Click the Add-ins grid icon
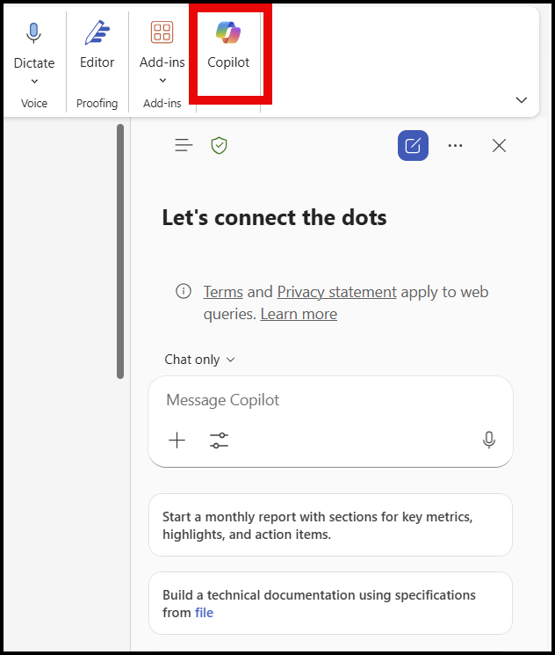 click(x=162, y=33)
